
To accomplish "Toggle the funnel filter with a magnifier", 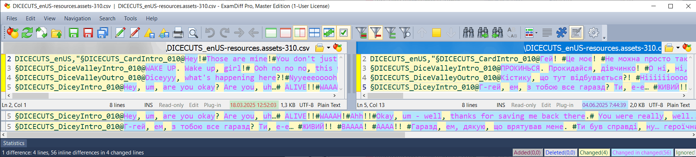I will click(405, 33).
